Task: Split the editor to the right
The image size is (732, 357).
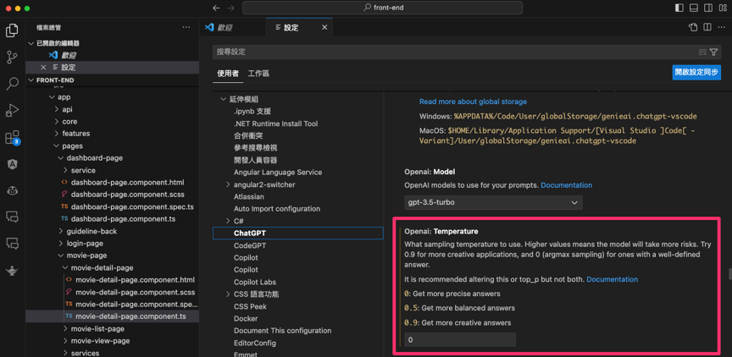Action: coord(707,28)
